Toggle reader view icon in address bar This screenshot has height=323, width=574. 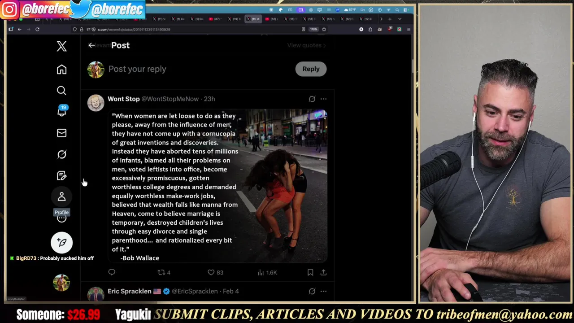(x=304, y=29)
